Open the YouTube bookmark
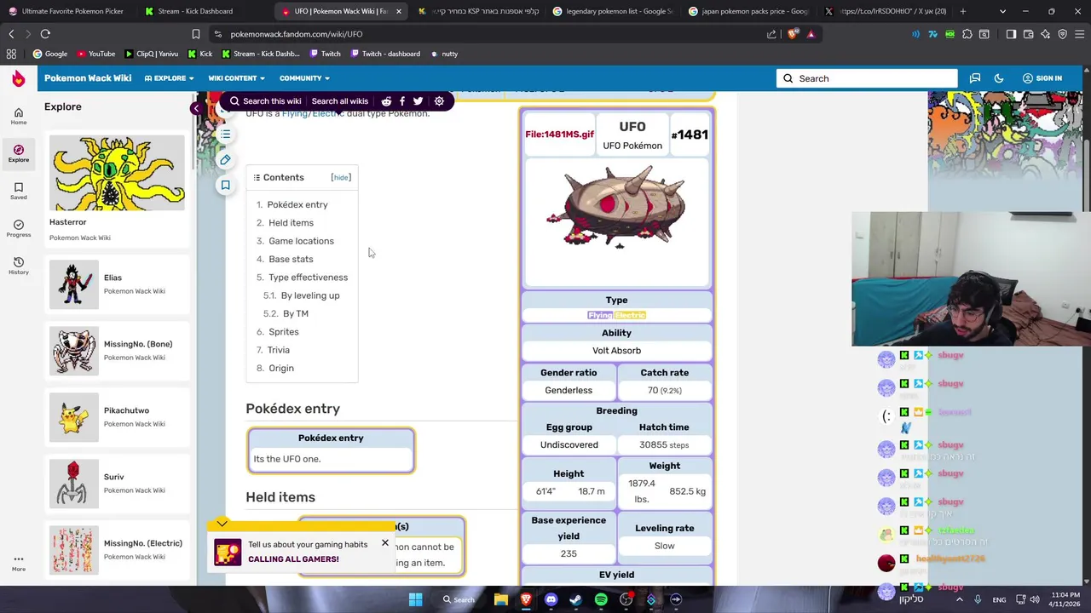 coord(95,54)
